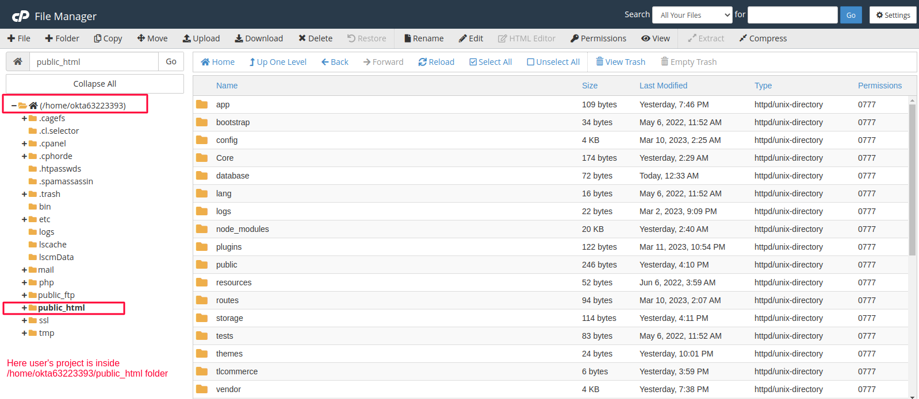Click the Collapse All button
The image size is (919, 399).
tap(95, 84)
